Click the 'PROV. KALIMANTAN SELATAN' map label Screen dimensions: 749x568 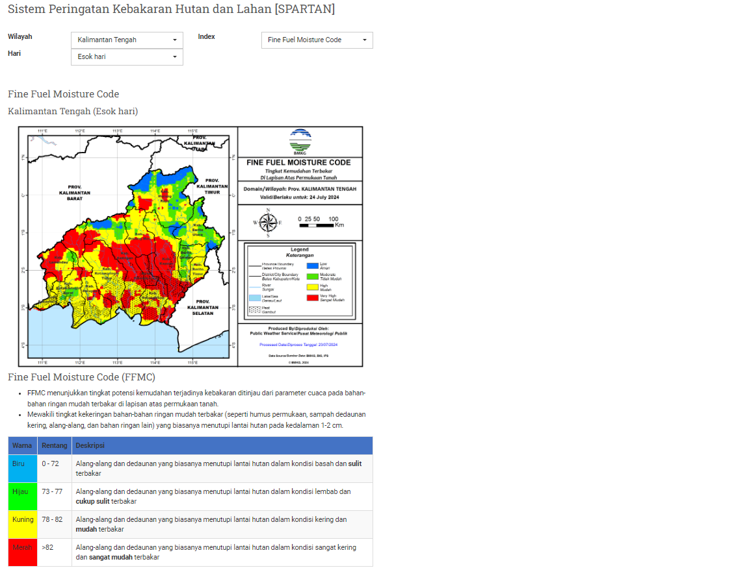click(x=203, y=308)
